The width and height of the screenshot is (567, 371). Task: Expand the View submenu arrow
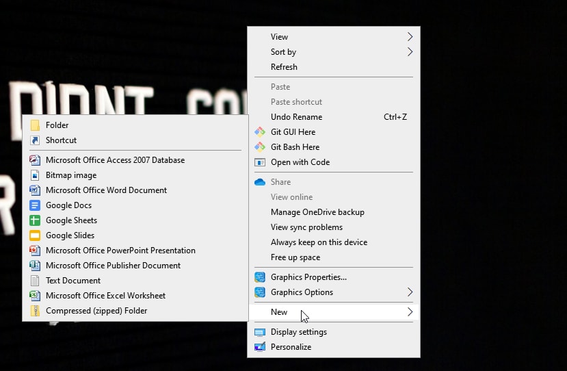pyautogui.click(x=410, y=37)
